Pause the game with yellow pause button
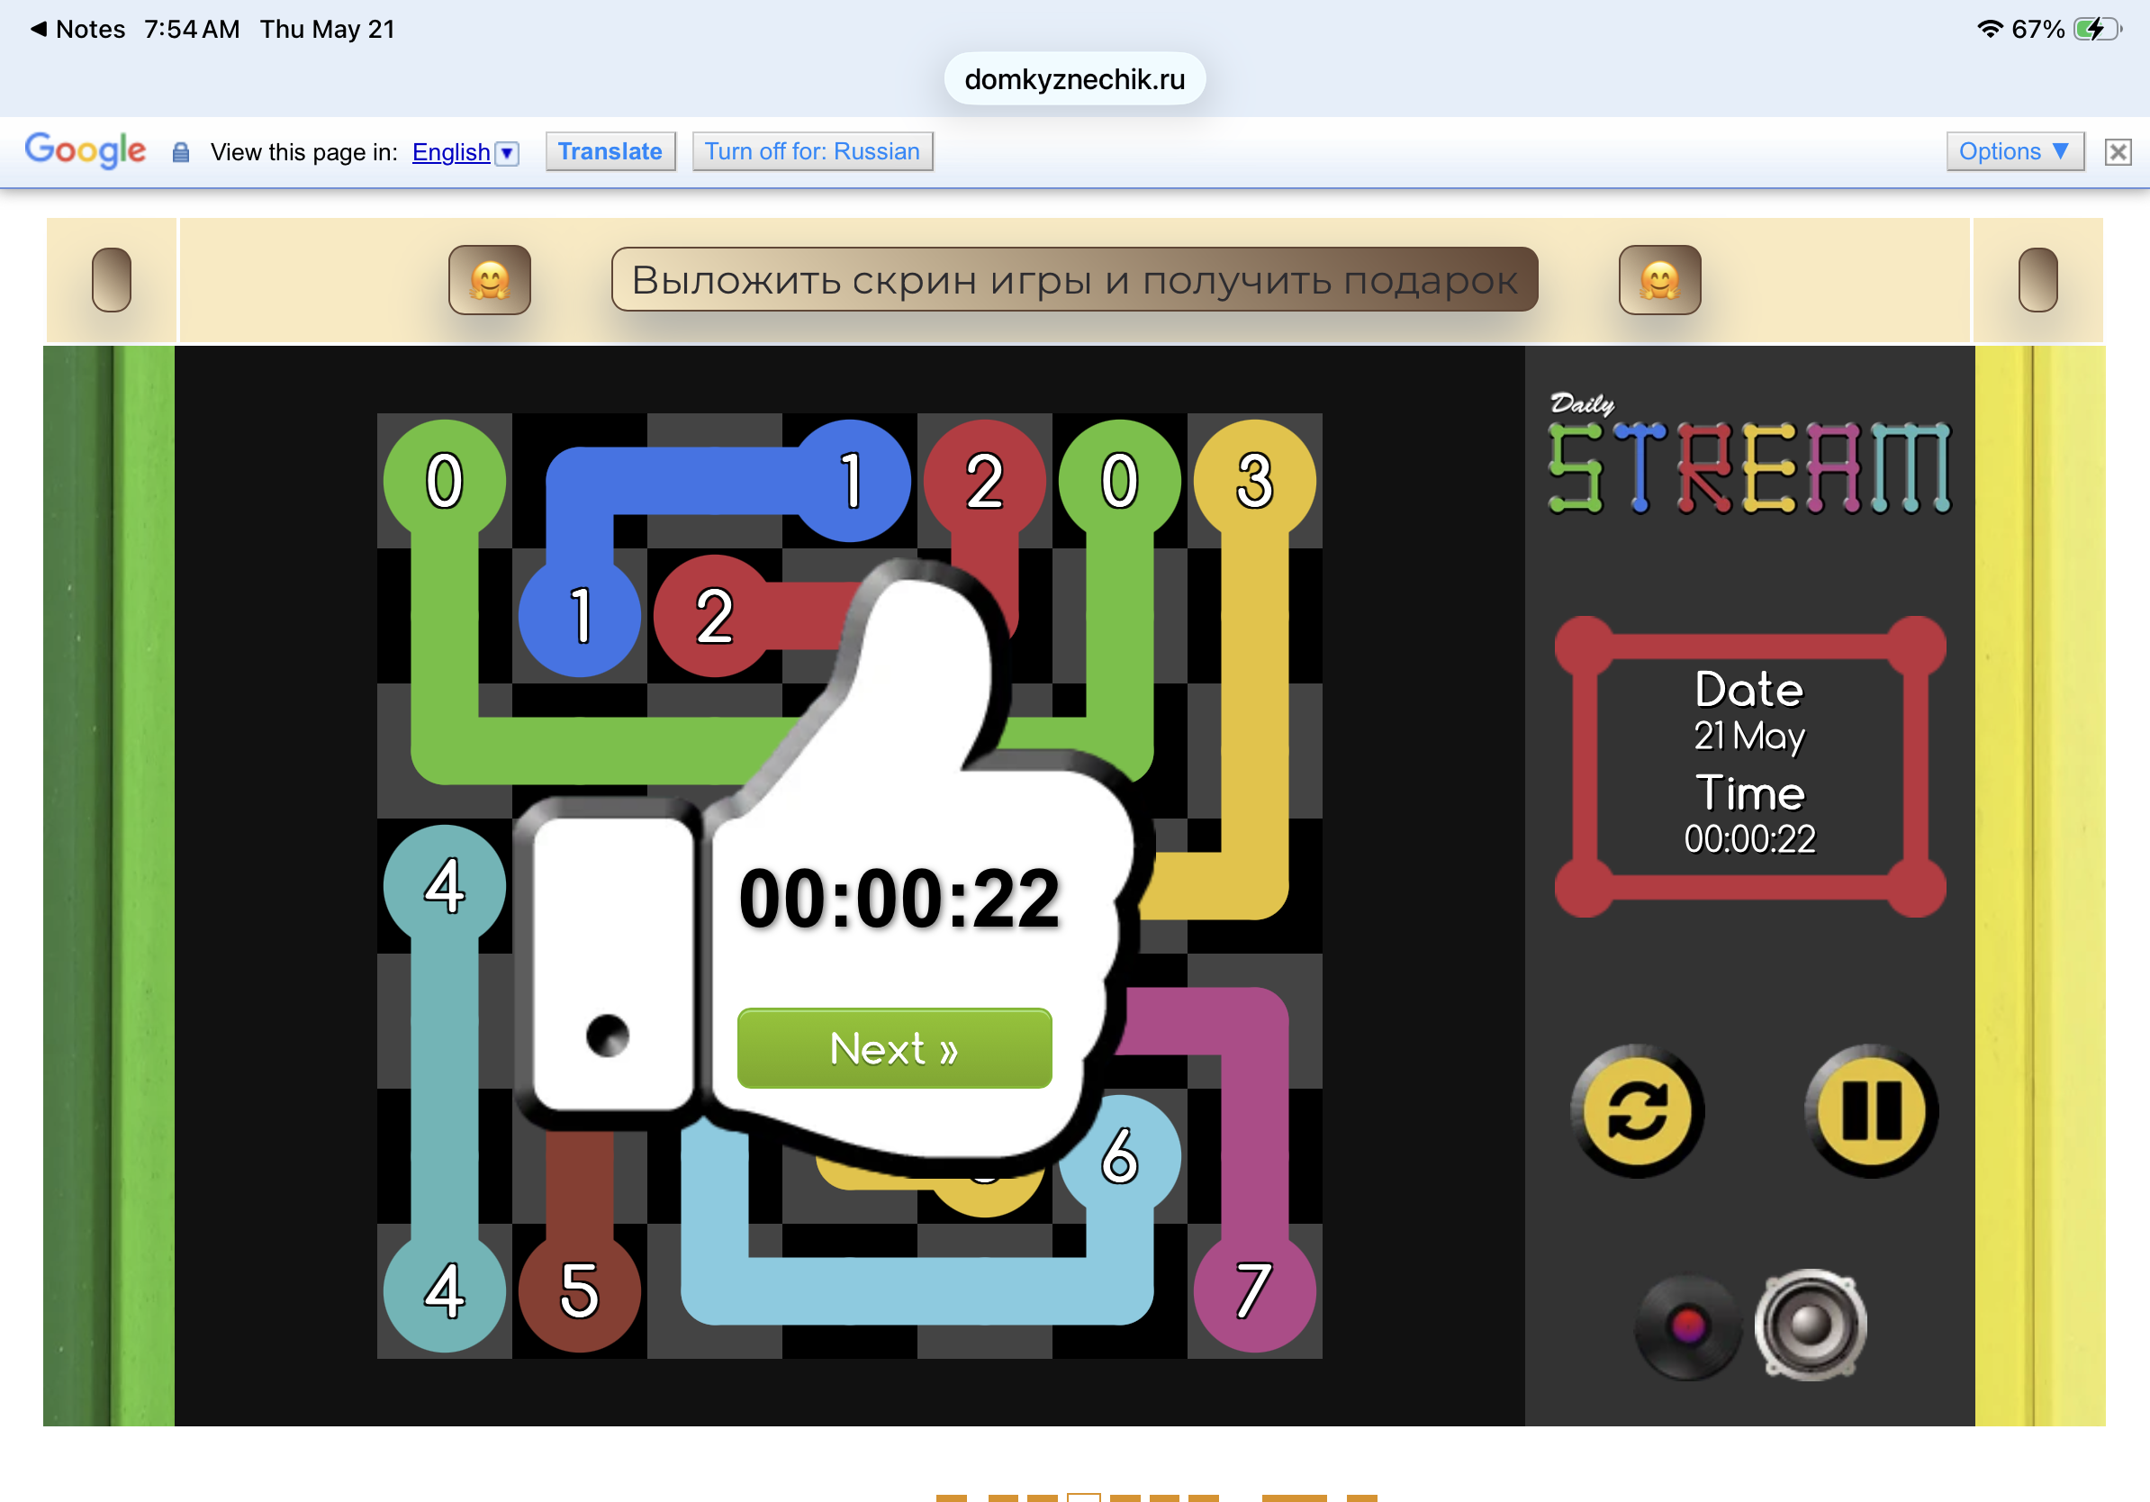This screenshot has width=2150, height=1502. coord(1871,1110)
